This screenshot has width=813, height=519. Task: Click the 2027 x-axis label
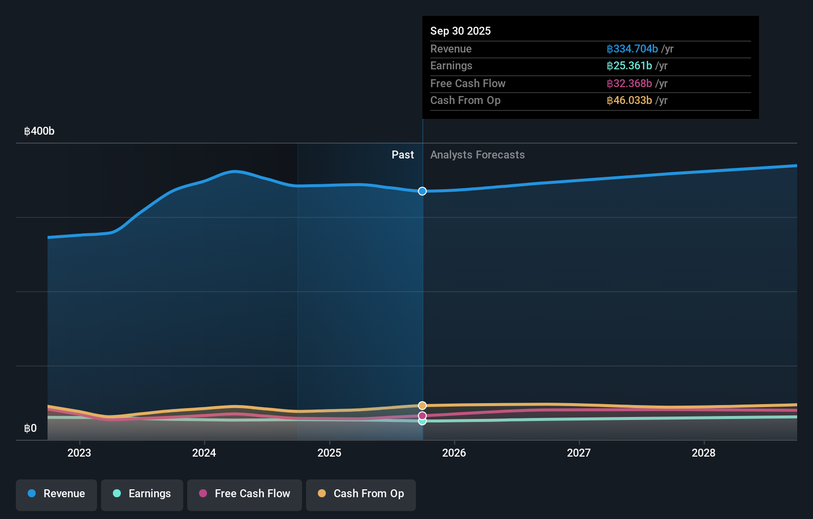click(579, 453)
